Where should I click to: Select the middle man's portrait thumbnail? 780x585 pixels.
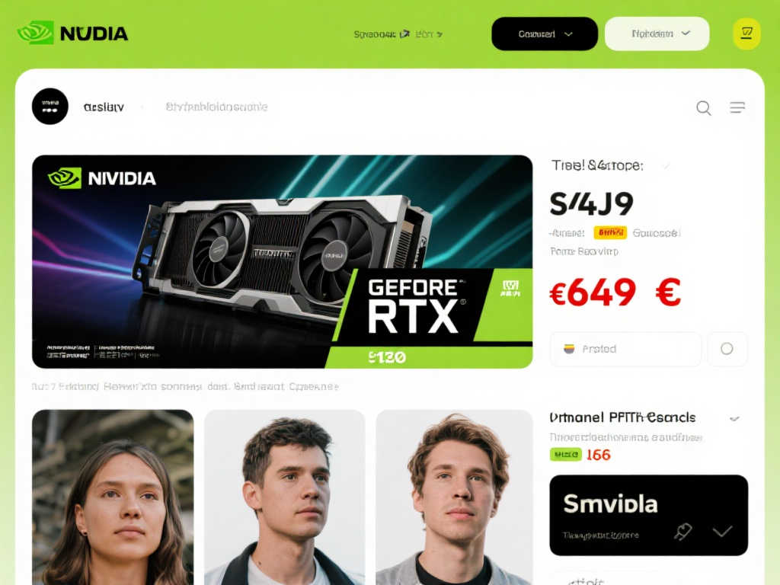click(x=285, y=497)
